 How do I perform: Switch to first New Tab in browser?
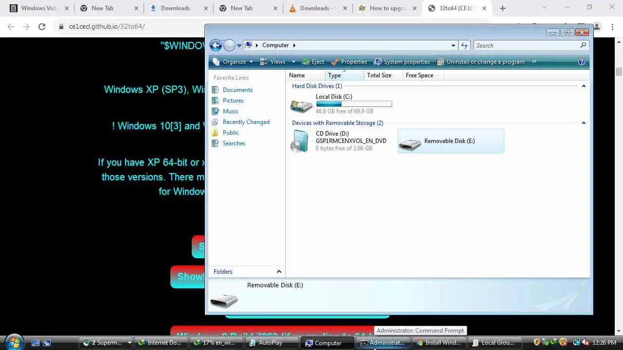click(x=108, y=8)
